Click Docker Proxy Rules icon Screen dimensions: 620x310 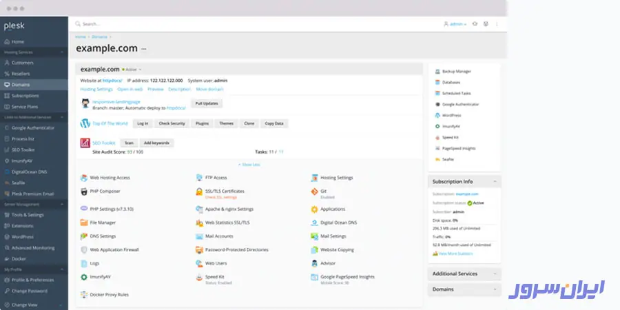click(x=84, y=295)
